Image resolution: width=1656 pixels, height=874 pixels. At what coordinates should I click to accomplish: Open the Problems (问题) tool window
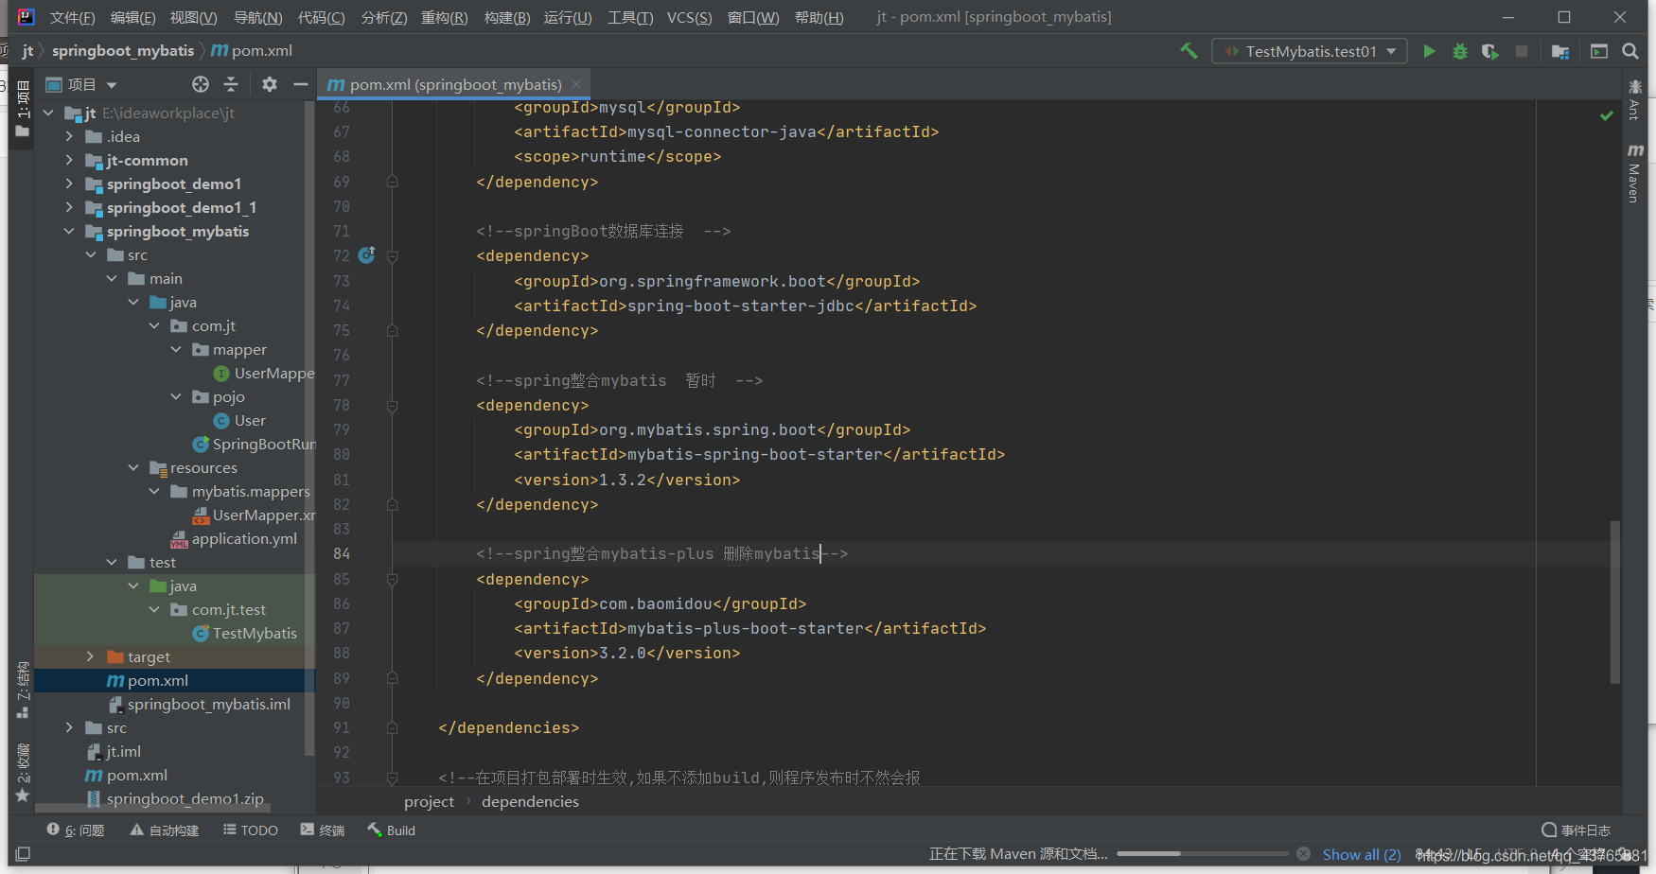[76, 830]
